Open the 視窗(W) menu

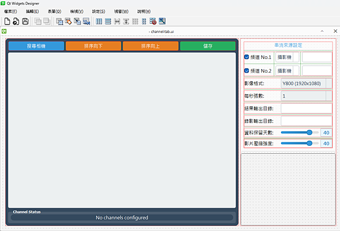(x=121, y=11)
